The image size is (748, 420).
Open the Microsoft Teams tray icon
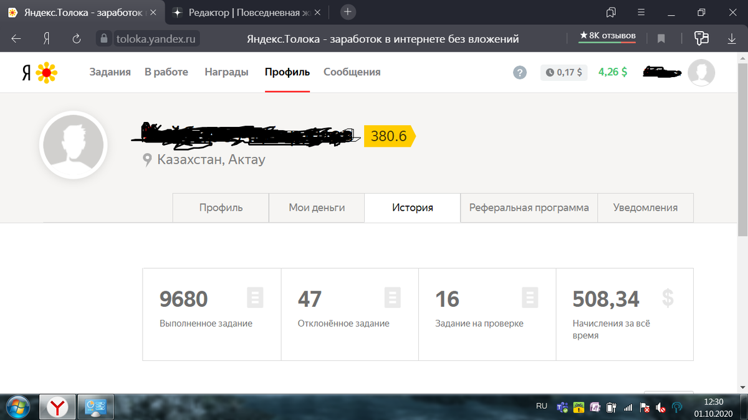click(x=561, y=408)
